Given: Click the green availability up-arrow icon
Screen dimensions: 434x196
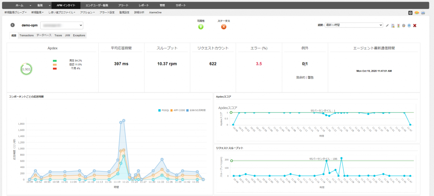Looking at the screenshot, I should pyautogui.click(x=201, y=27).
